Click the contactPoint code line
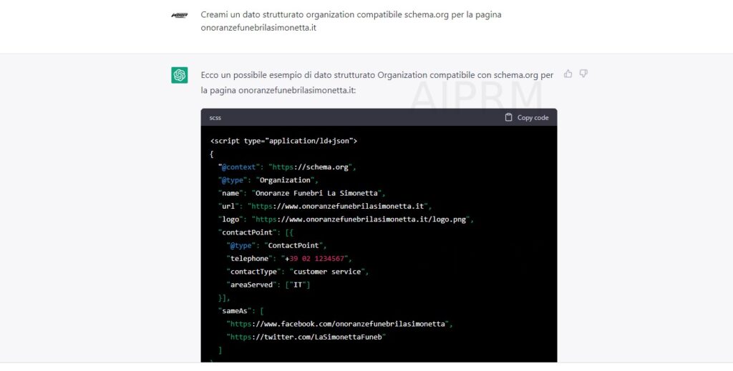Viewport: 733px width, 371px height. [x=256, y=232]
